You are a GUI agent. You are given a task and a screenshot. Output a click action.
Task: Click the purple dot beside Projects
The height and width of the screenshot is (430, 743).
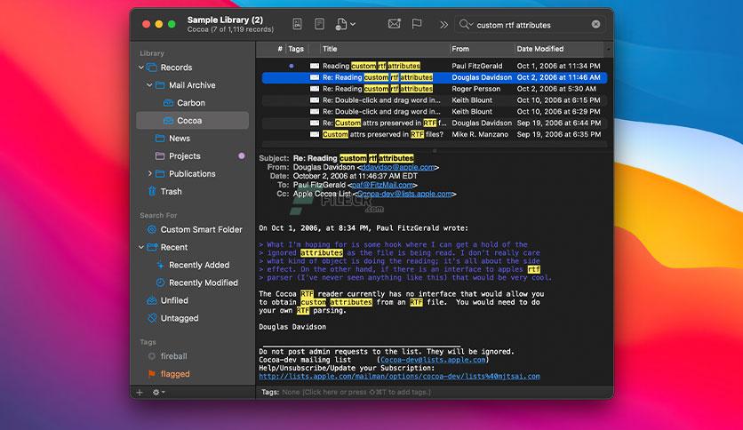tap(241, 155)
